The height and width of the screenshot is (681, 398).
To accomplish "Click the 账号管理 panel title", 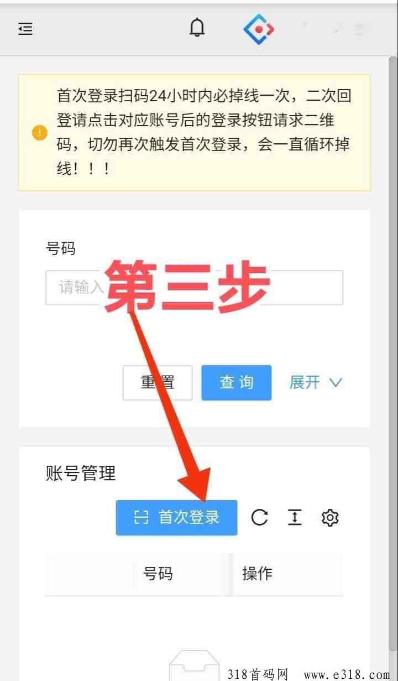I will coord(81,474).
